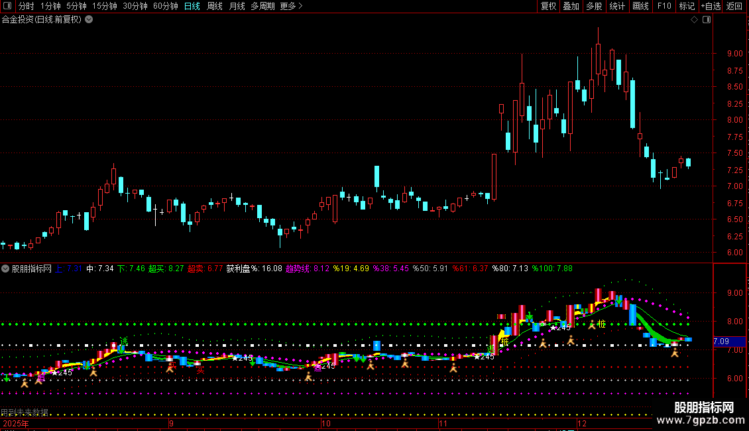Viewport: 749px width, 431px height.
Task: Click the 获利盘%: 16.08 value
Action: (x=254, y=269)
